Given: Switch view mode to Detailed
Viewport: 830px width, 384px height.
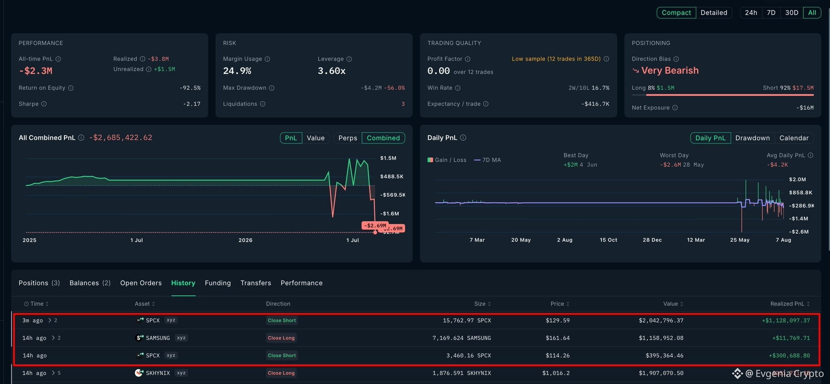Looking at the screenshot, I should (714, 13).
